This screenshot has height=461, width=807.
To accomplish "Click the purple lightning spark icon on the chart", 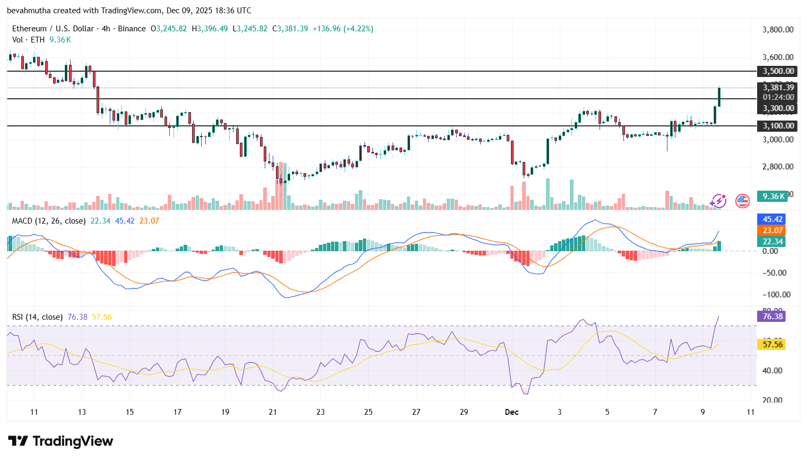I will point(718,201).
